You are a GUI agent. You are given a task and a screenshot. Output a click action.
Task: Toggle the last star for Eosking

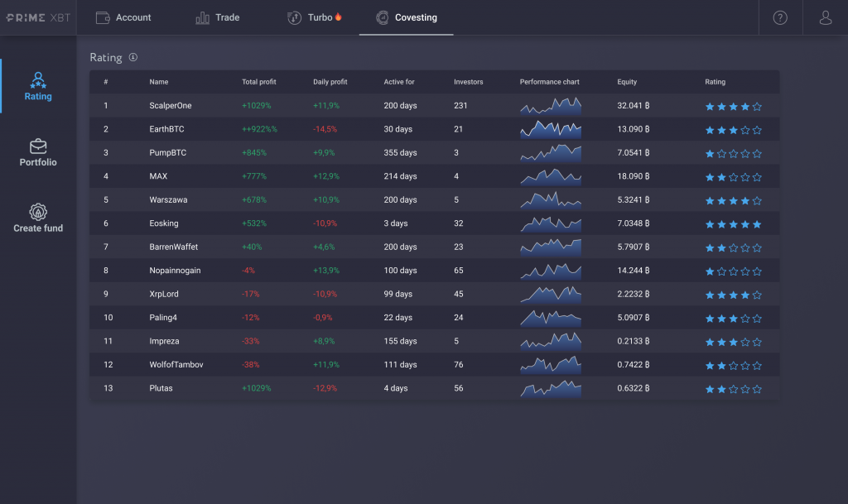(x=756, y=223)
